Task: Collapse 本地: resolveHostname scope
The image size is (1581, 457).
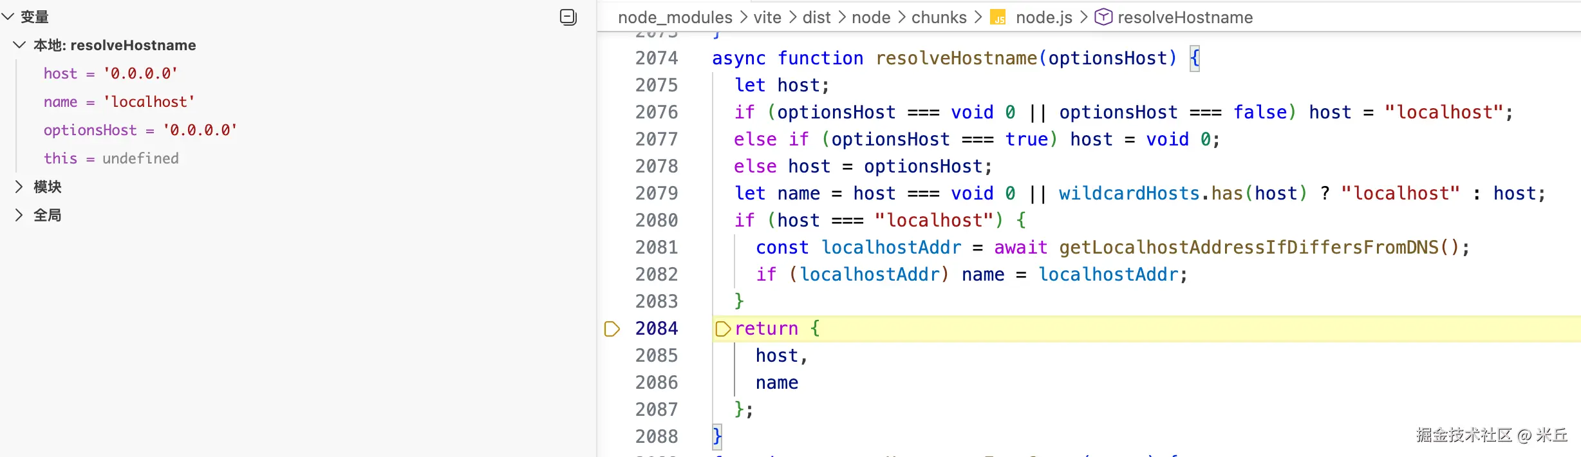Action: pyautogui.click(x=19, y=45)
